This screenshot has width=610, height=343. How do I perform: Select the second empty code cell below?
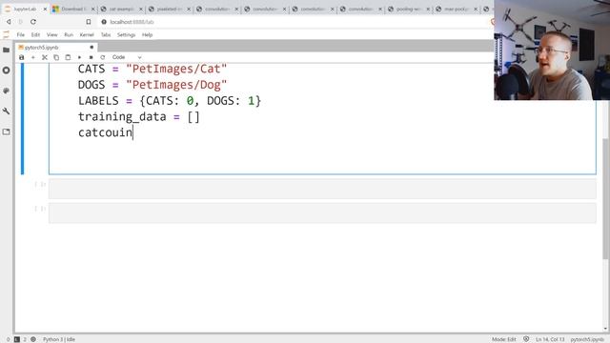coord(322,213)
